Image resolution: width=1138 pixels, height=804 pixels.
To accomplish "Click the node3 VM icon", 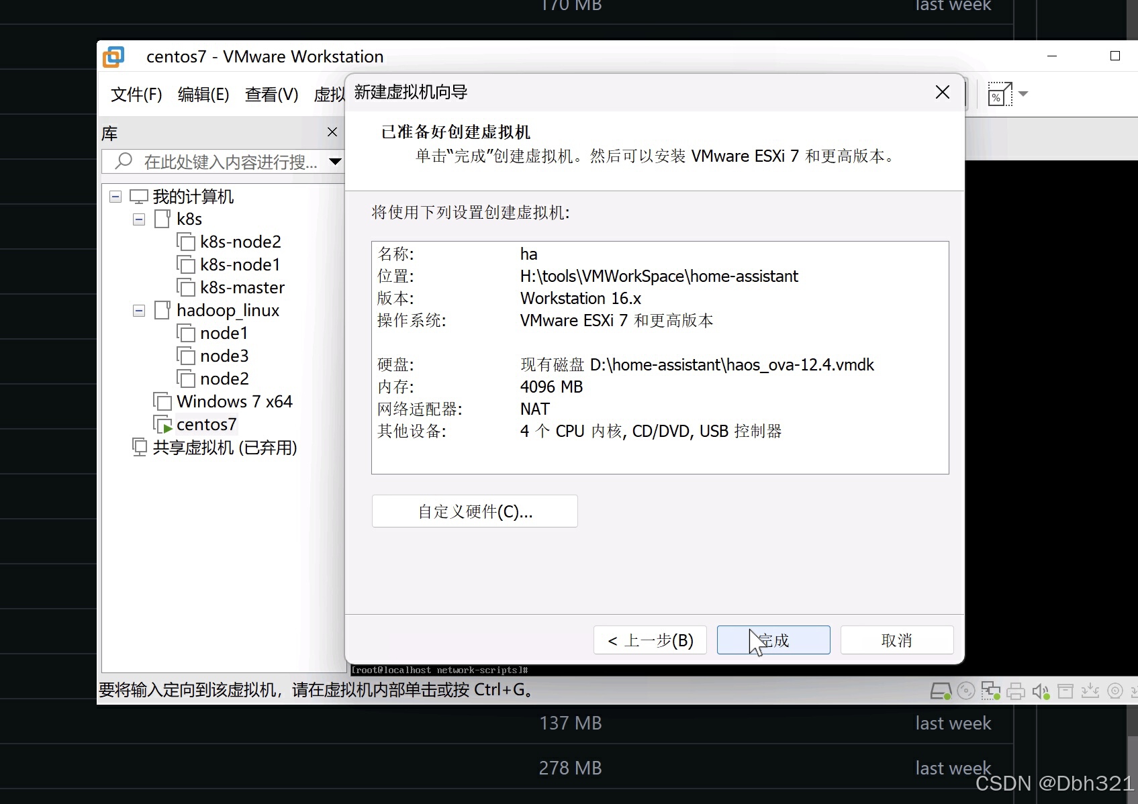I will (186, 356).
